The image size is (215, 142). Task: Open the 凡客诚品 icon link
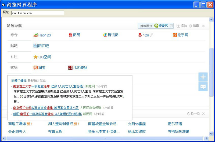70,68
